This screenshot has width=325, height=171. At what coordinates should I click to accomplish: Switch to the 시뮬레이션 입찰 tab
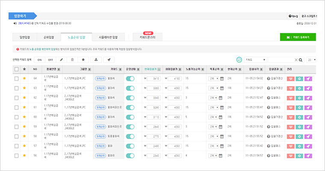(108, 37)
